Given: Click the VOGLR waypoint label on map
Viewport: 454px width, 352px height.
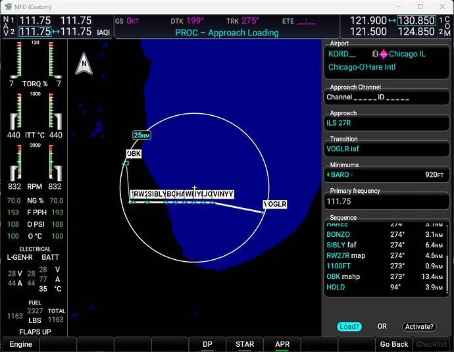Looking at the screenshot, I should [x=275, y=205].
